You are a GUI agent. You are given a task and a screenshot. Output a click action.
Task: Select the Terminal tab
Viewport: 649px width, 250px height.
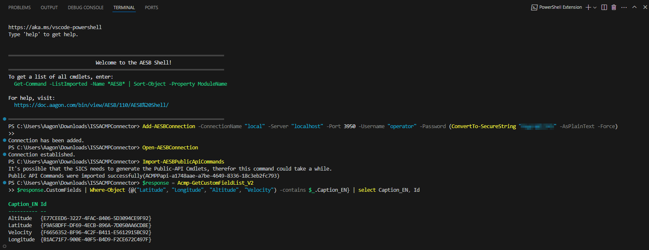(x=124, y=7)
